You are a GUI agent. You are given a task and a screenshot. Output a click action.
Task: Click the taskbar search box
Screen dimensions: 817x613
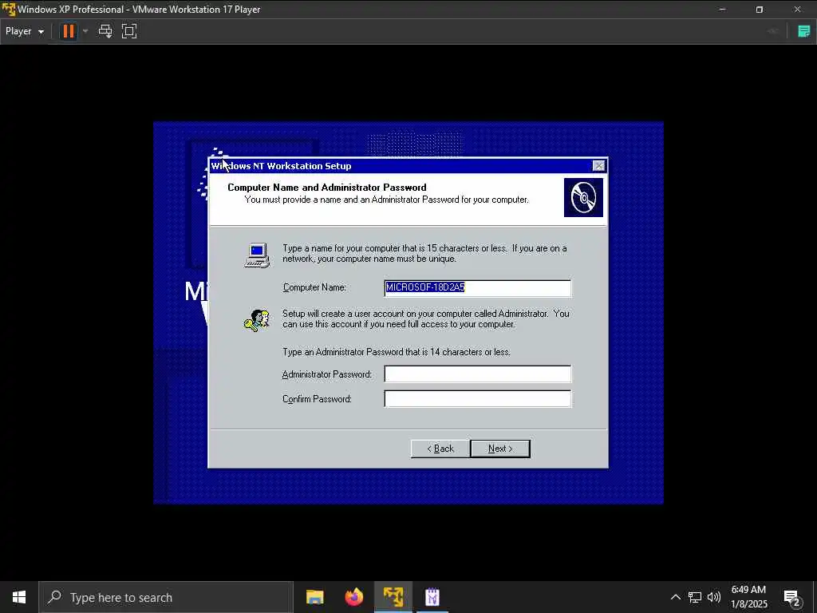coord(166,597)
